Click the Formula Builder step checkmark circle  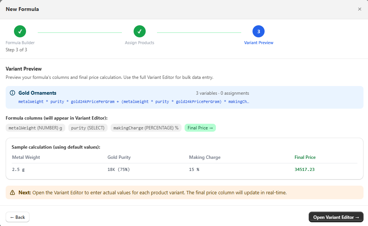(x=20, y=31)
